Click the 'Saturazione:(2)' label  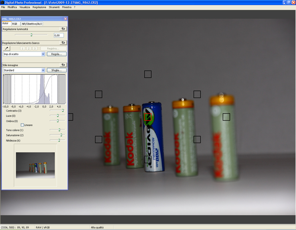[15, 135]
